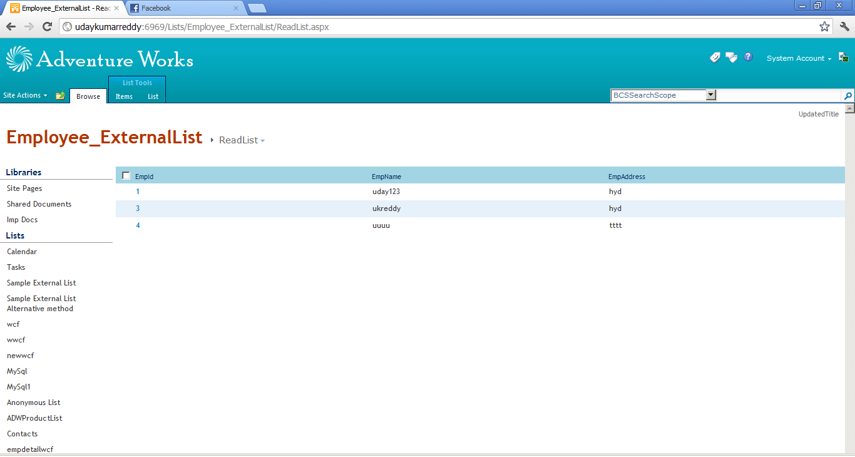Close the Employee_ExternalList tab
This screenshot has width=855, height=457.
point(116,8)
